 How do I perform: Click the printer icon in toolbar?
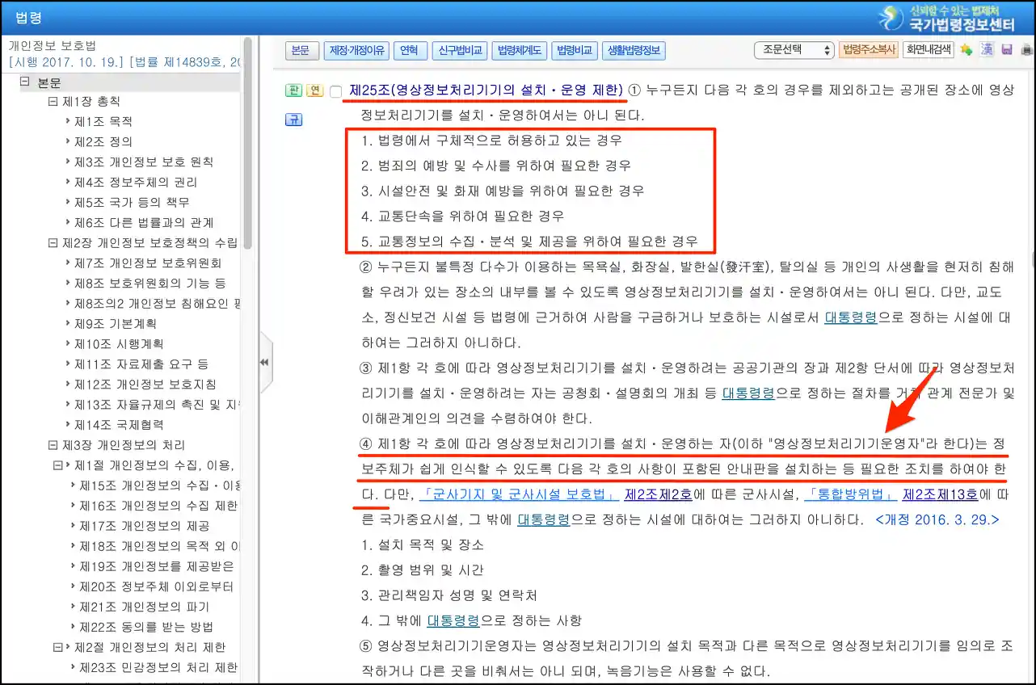[1027, 50]
